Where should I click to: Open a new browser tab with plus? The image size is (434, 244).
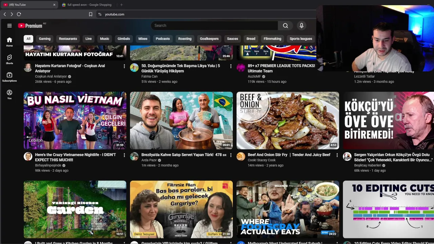121,5
